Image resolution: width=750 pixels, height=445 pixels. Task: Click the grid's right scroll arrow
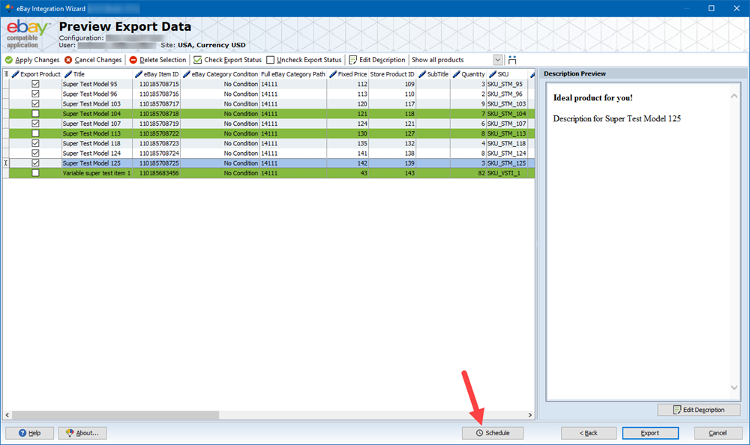click(x=530, y=415)
